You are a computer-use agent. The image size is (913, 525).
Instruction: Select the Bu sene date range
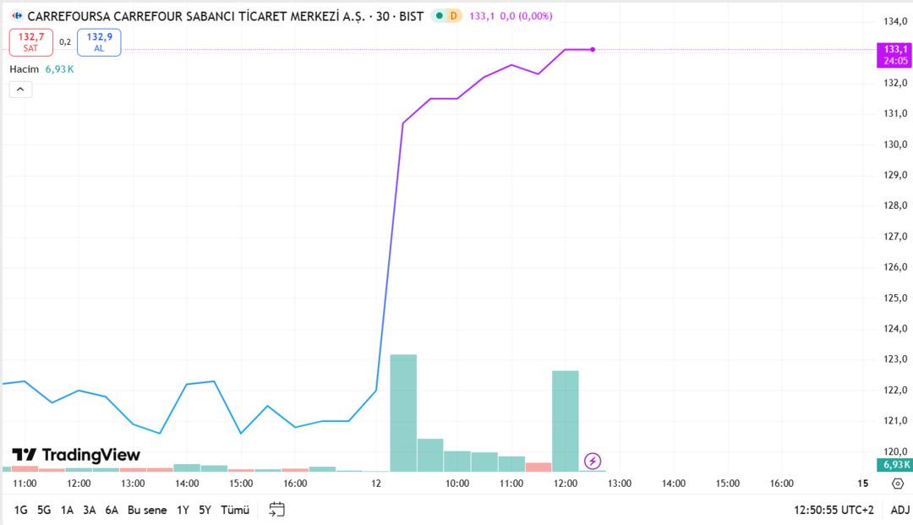tap(147, 510)
